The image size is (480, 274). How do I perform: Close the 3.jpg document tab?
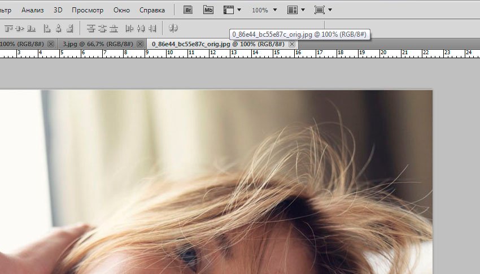(x=140, y=44)
